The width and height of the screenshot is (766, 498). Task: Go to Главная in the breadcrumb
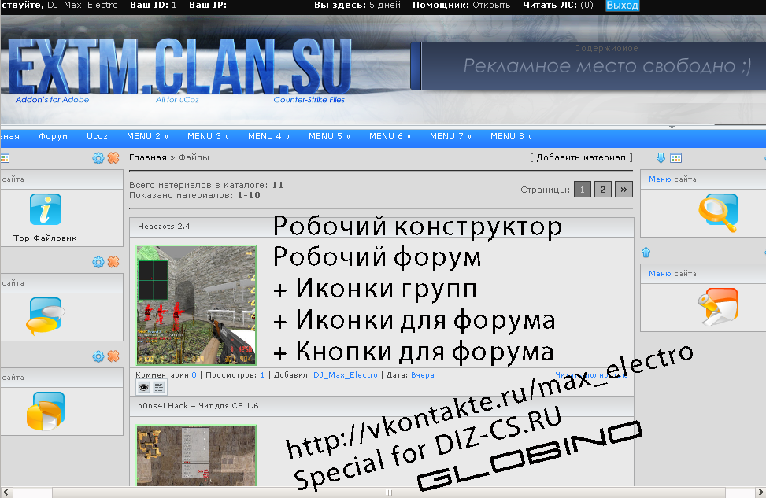point(147,157)
